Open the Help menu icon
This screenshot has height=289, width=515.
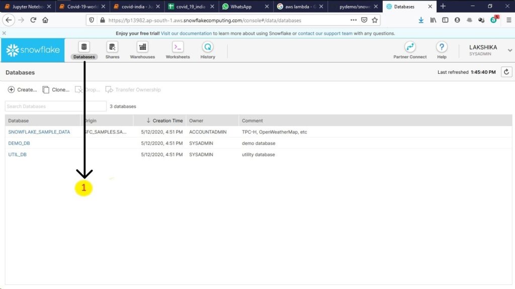[442, 47]
